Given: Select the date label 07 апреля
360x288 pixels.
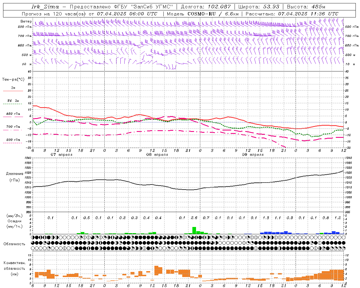Looking at the screenshot, I should (x=61, y=155).
